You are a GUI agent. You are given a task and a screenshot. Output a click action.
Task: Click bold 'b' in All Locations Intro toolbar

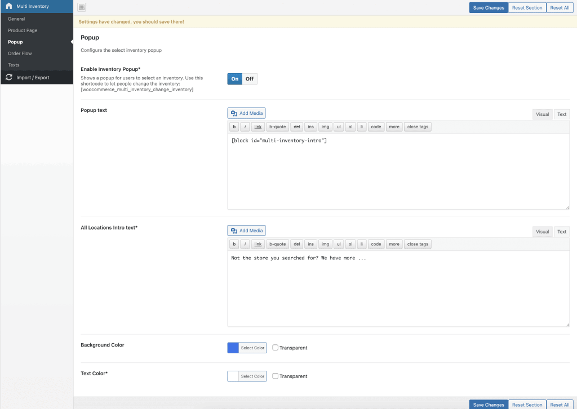point(234,244)
